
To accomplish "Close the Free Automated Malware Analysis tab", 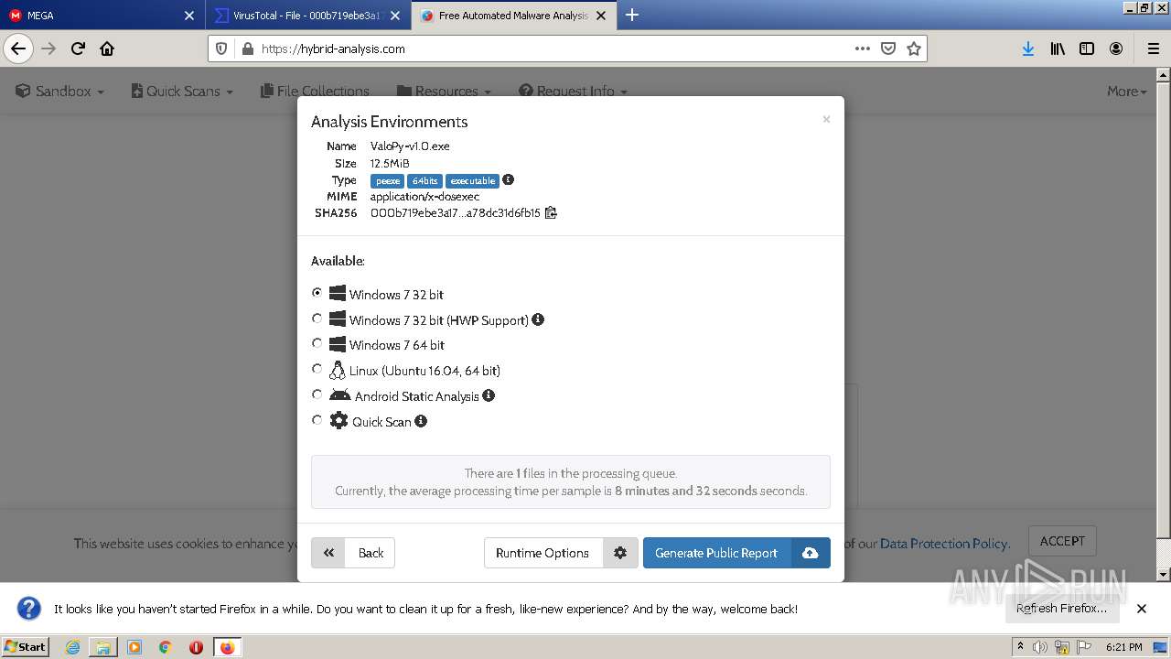I will tap(601, 16).
